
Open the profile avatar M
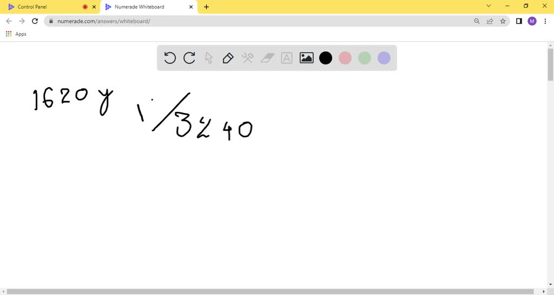[x=532, y=21]
